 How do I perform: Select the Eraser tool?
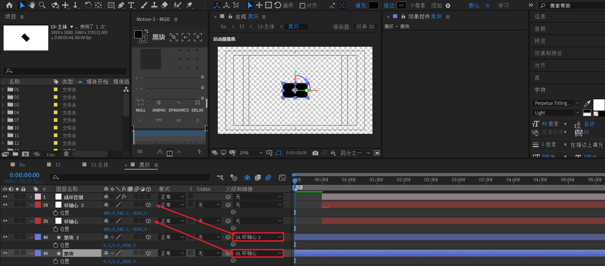164,5
